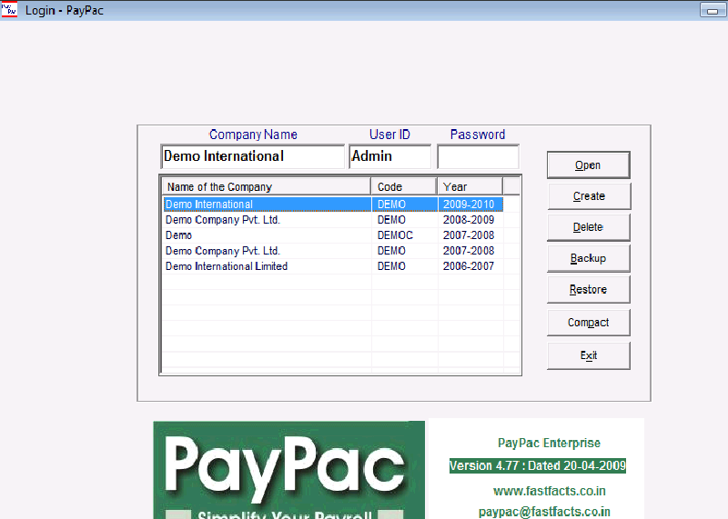Image resolution: width=728 pixels, height=519 pixels.
Task: Click the Delete button
Action: pyautogui.click(x=588, y=227)
